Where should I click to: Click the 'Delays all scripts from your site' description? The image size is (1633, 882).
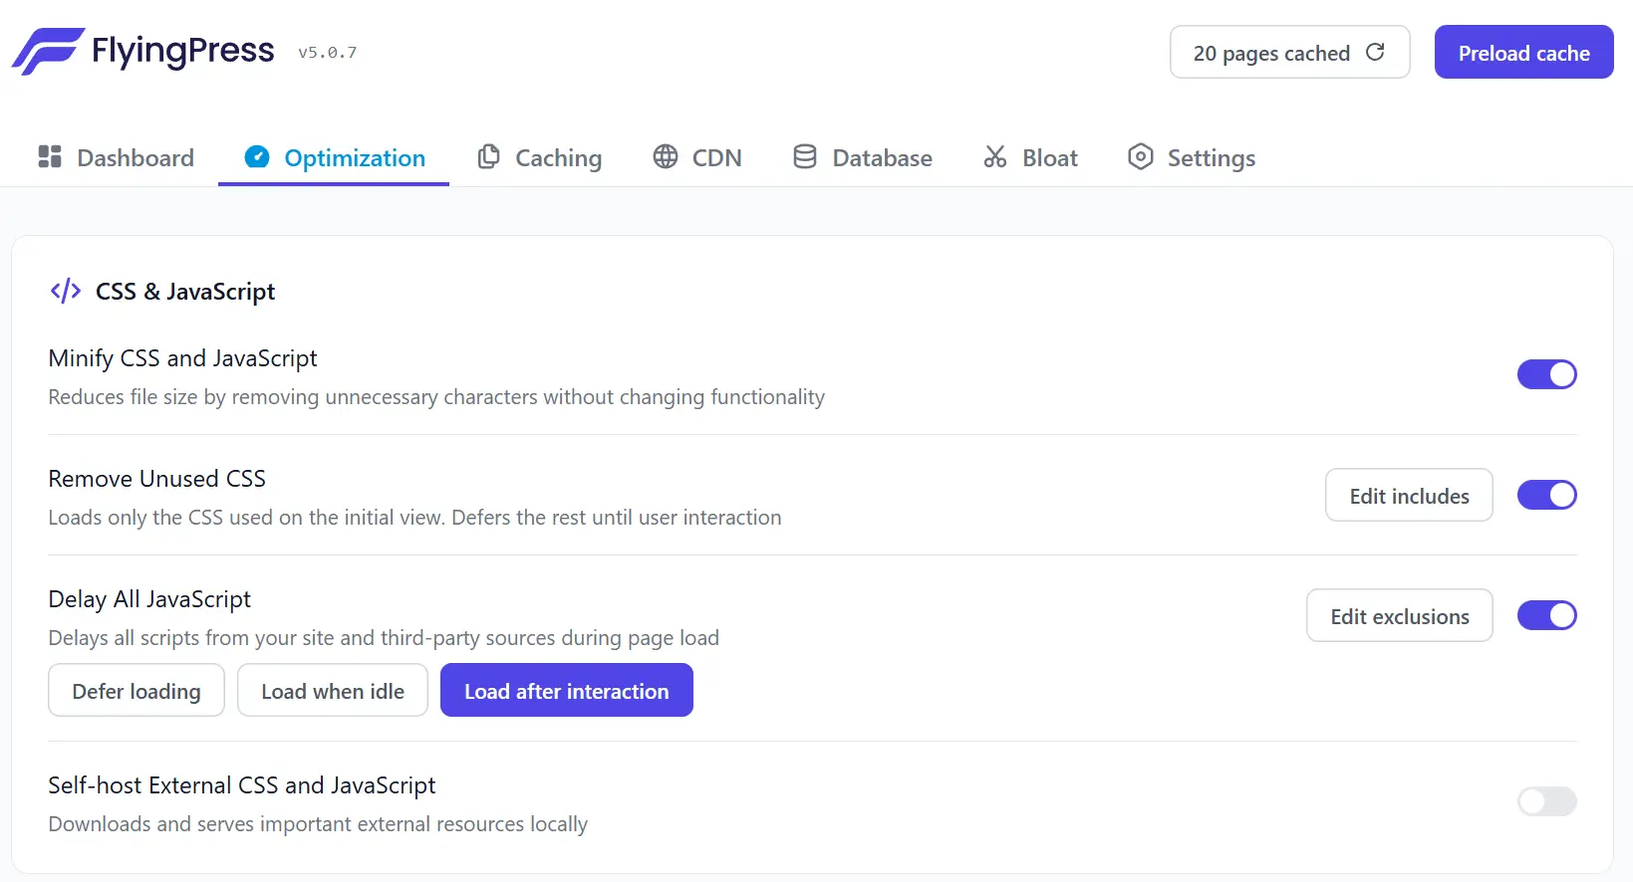384,638
